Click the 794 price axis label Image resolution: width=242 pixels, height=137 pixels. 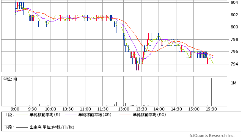tap(234, 64)
